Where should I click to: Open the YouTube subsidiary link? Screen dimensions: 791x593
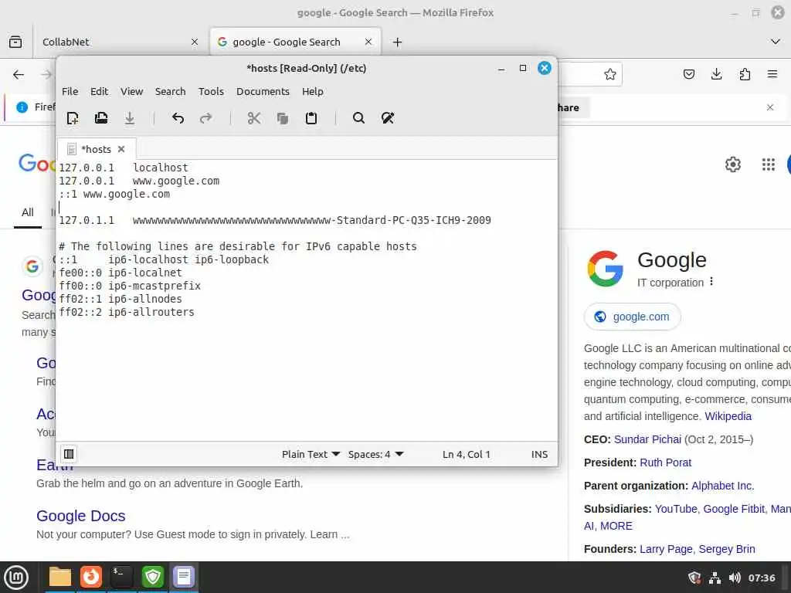tap(677, 509)
